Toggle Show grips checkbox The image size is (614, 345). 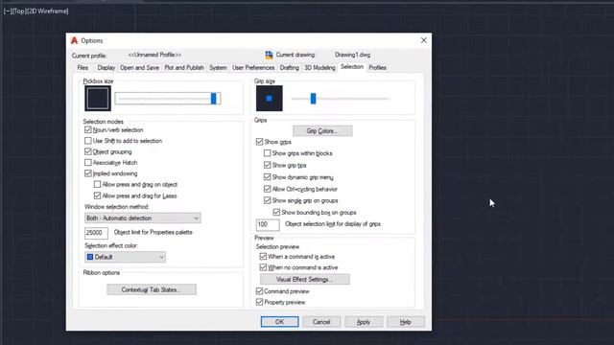coord(259,142)
